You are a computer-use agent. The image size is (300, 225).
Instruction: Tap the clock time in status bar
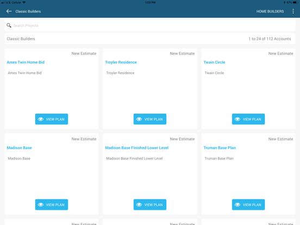150,3
